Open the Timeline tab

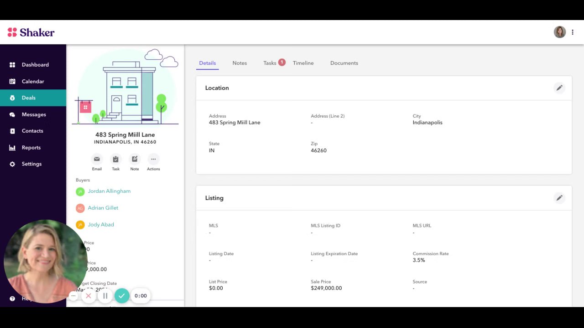click(303, 63)
